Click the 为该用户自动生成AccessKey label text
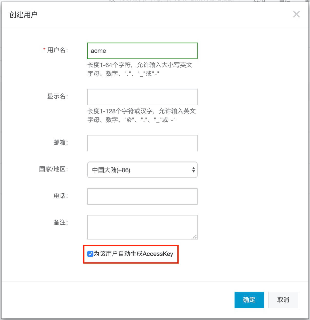This screenshot has height=320, width=310. tap(133, 254)
